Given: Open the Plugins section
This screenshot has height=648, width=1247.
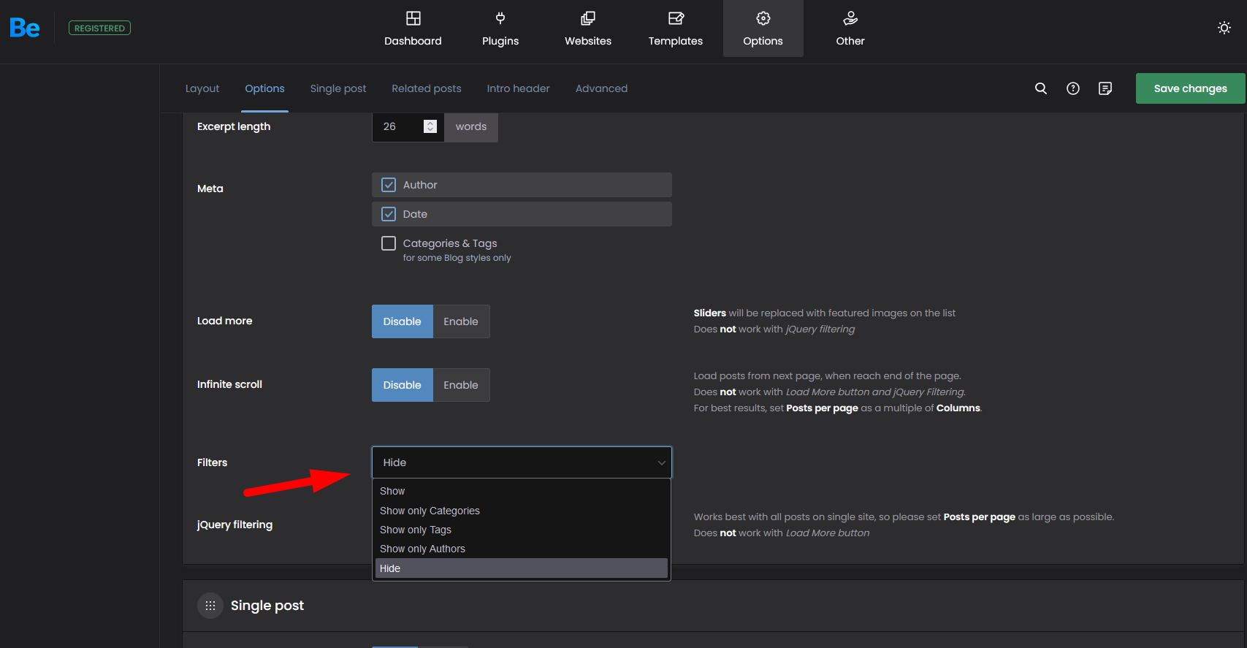Looking at the screenshot, I should point(500,28).
